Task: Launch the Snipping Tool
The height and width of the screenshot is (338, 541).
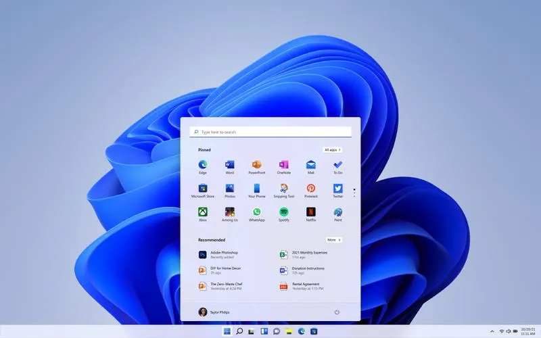Action: (283, 191)
